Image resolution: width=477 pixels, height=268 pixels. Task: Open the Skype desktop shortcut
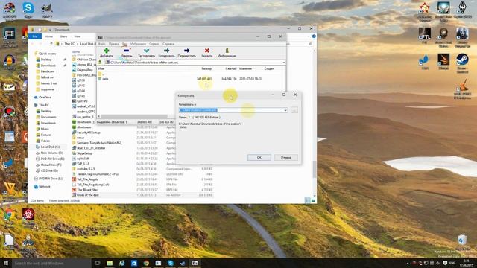point(28,10)
